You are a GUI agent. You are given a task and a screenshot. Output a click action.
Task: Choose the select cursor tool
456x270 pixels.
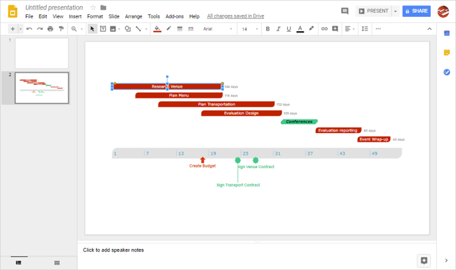point(92,28)
